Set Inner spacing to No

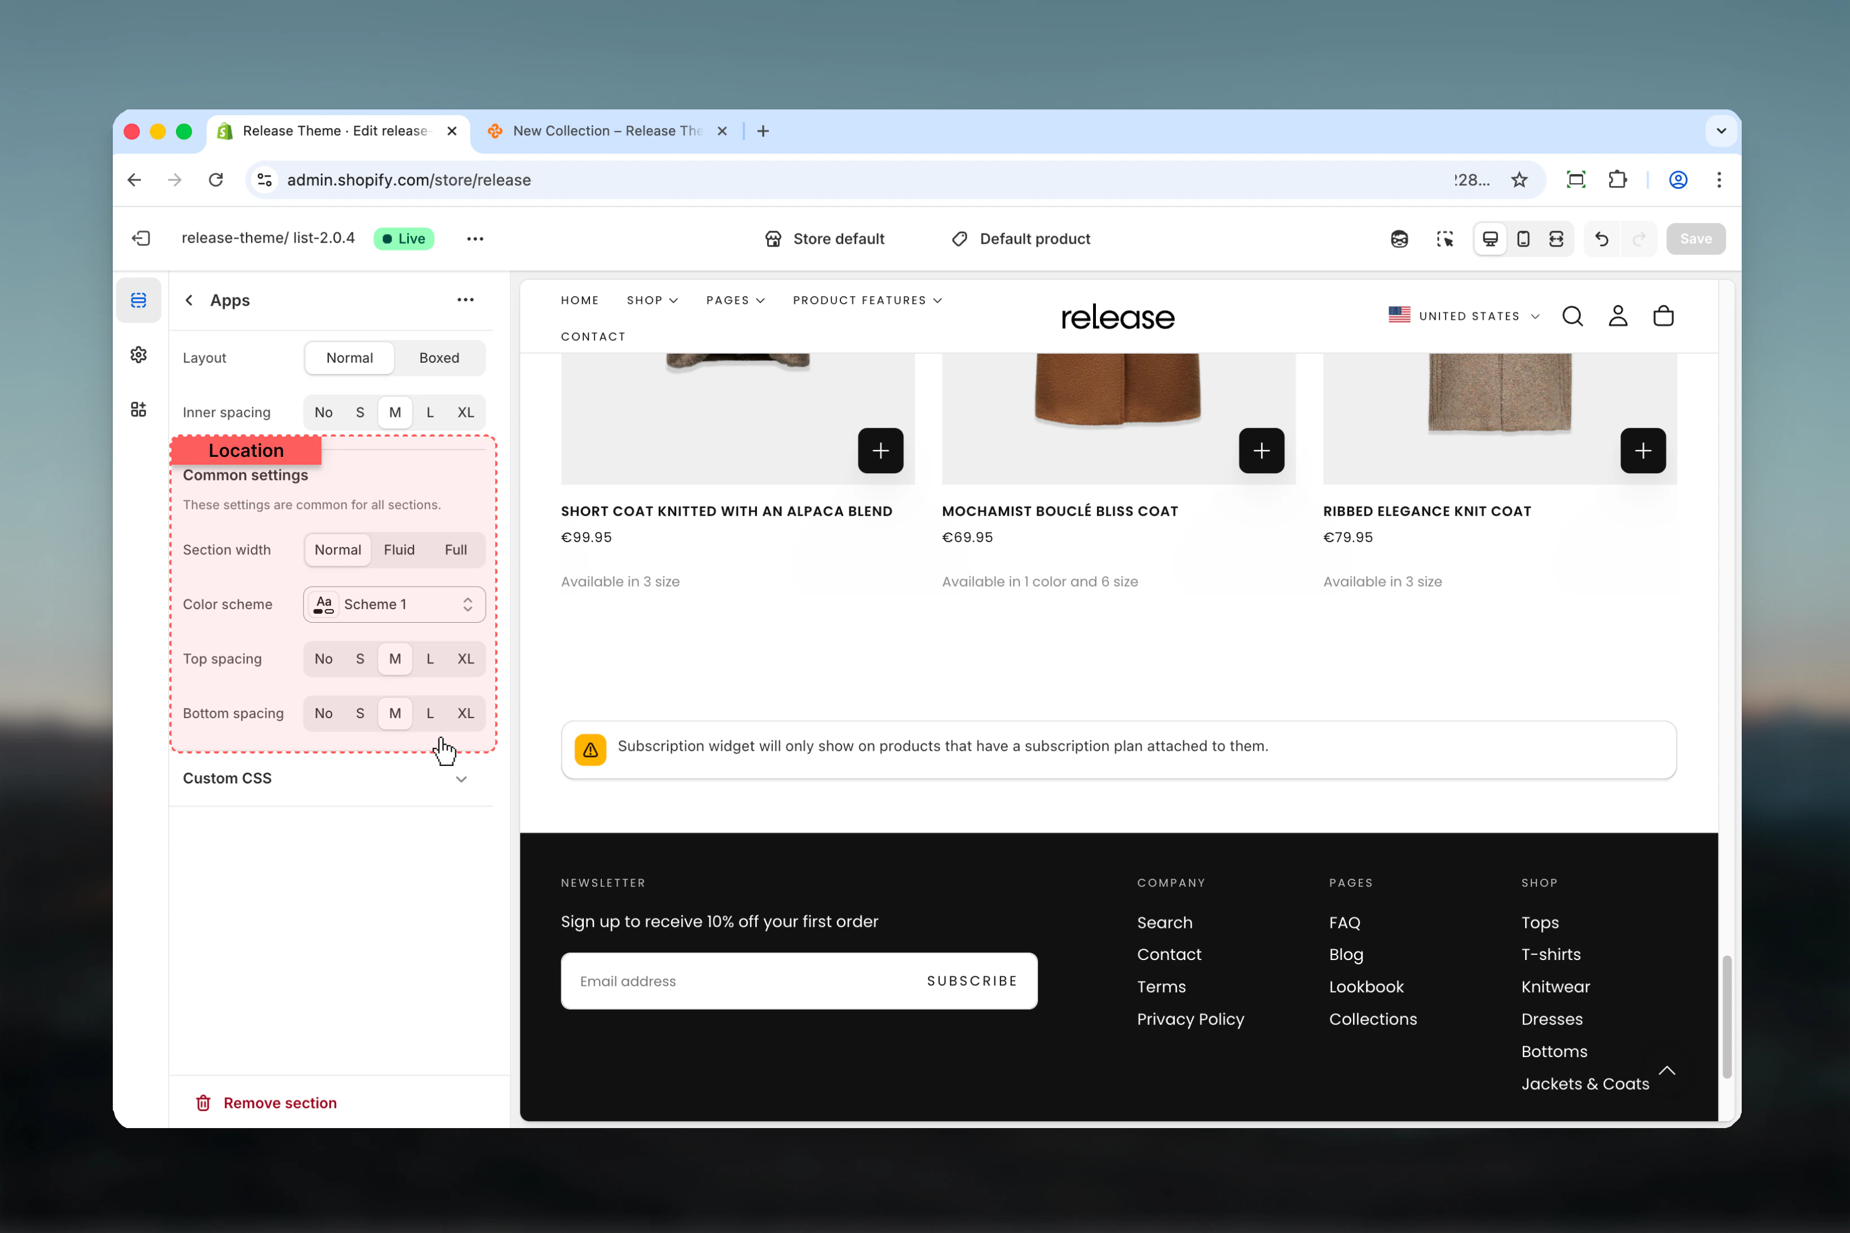(323, 412)
